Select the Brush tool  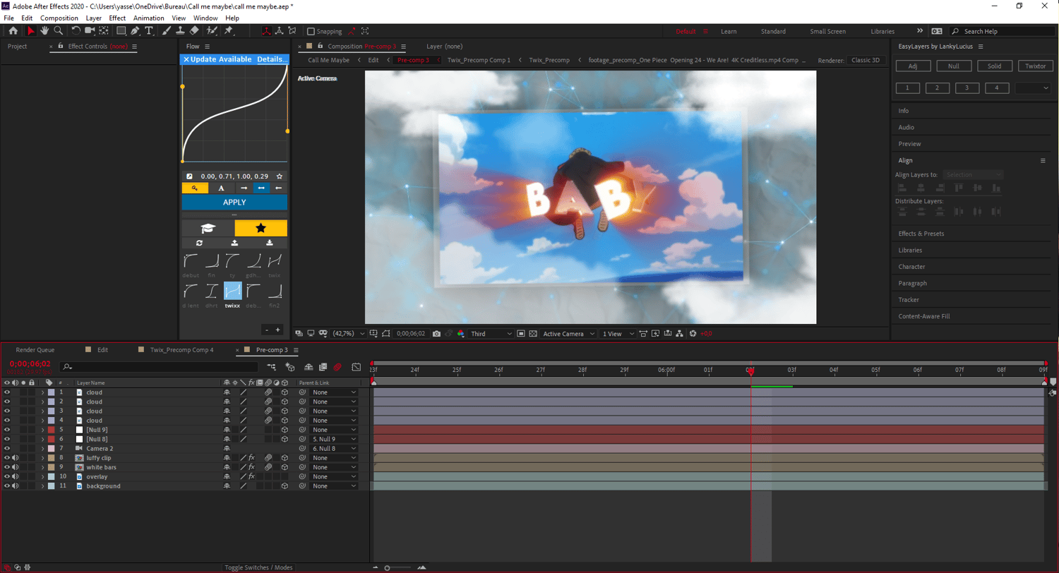[167, 31]
